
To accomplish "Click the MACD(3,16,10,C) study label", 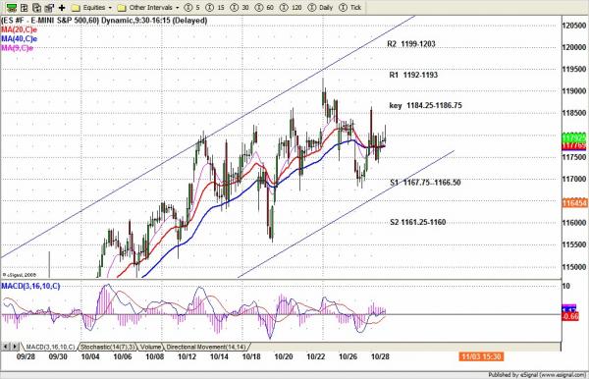I will [x=30, y=287].
